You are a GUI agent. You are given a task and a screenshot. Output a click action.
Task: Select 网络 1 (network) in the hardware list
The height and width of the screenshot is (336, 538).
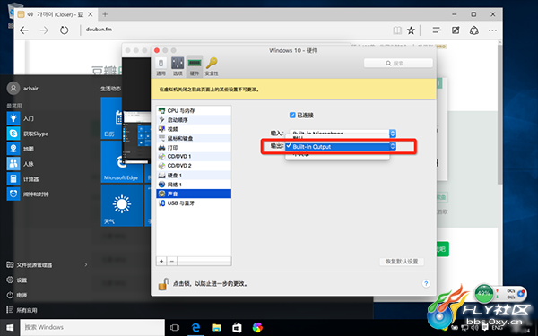pyautogui.click(x=194, y=185)
